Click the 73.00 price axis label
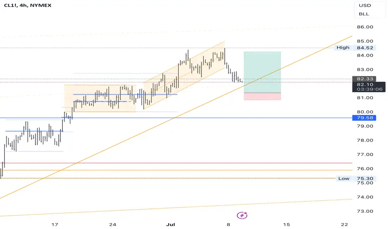The image size is (388, 229). click(365, 211)
